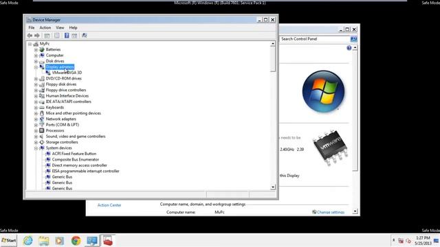440x247 pixels.
Task: Select the highlighted Display adapters label
Action: pyautogui.click(x=60, y=67)
